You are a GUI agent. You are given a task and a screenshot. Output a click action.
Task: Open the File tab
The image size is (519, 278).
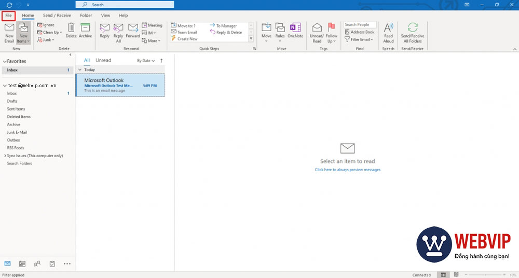coord(8,15)
